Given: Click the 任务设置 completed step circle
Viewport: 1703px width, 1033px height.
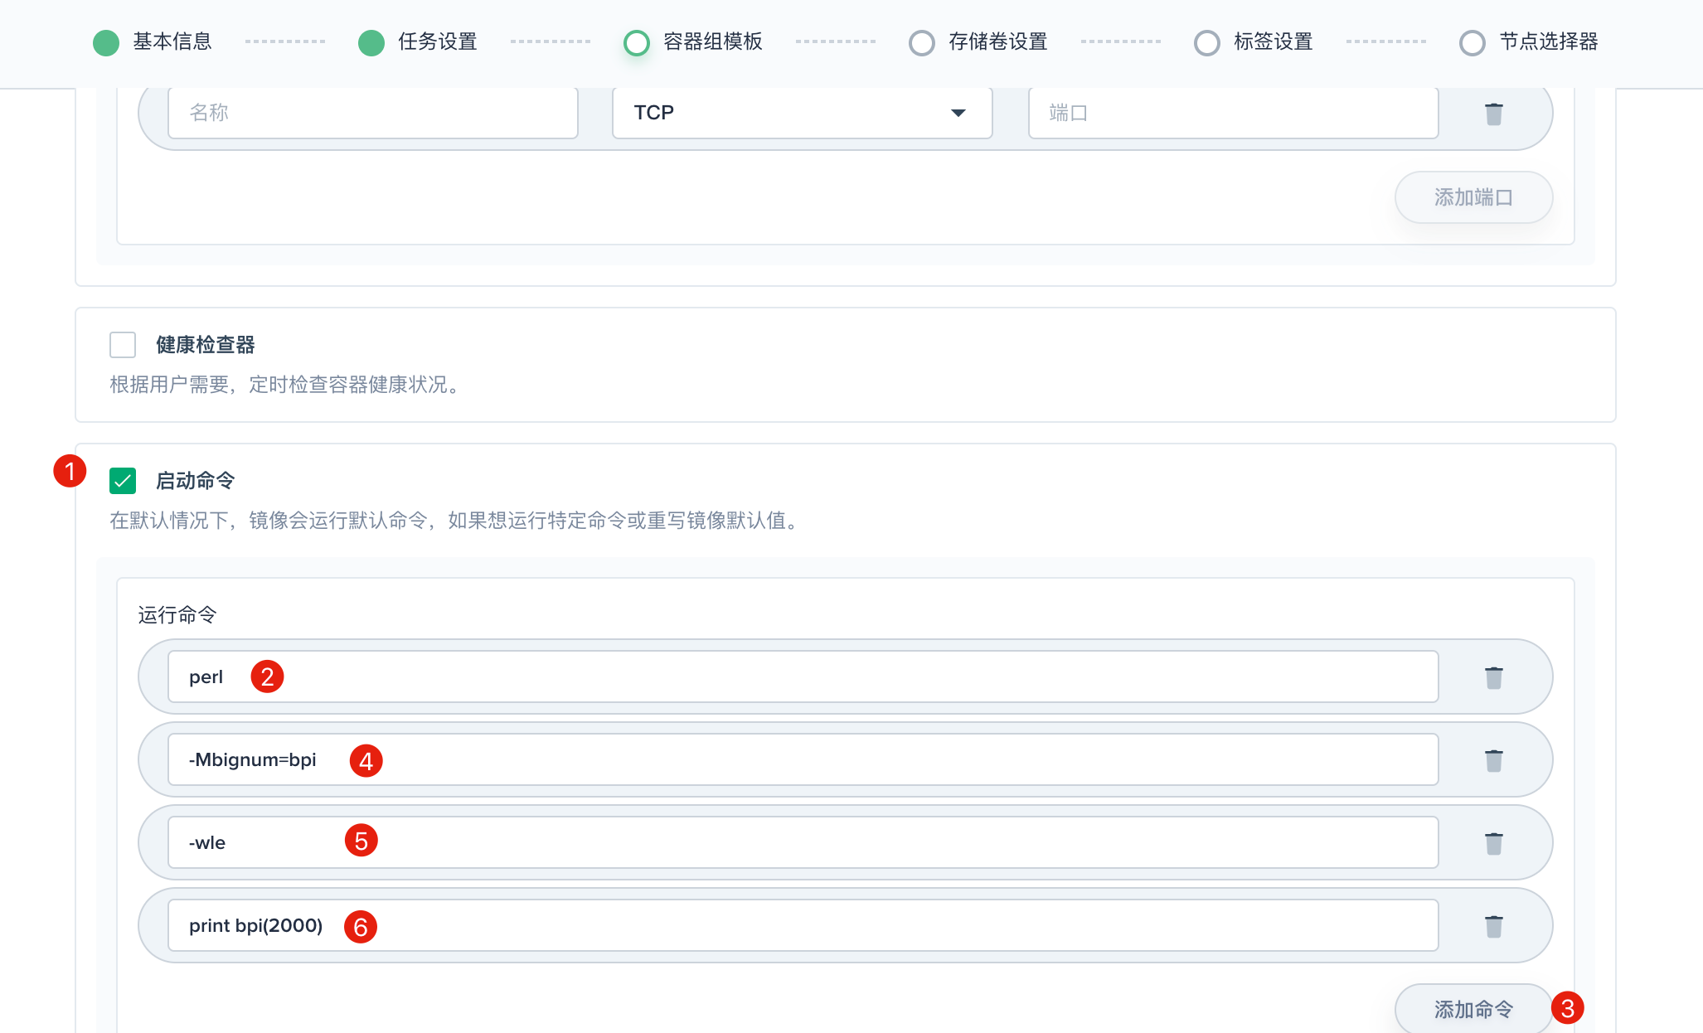Looking at the screenshot, I should coord(371,42).
